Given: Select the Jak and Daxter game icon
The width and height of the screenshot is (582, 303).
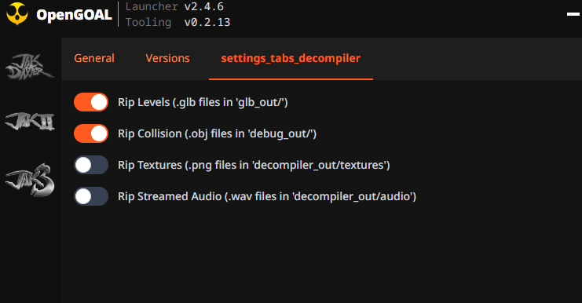Looking at the screenshot, I should (30, 67).
